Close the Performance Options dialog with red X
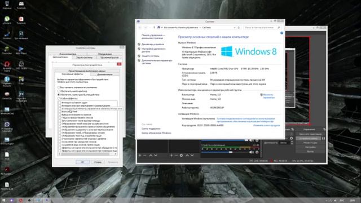361x203 pixels. [x=119, y=64]
